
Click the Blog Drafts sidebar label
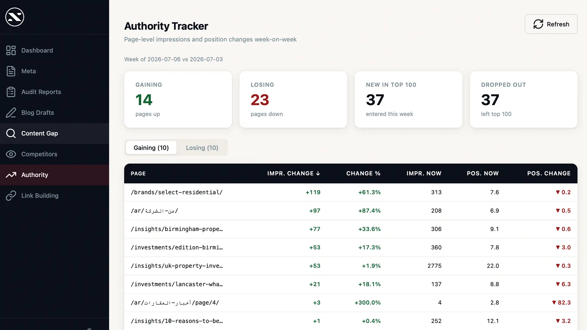pos(38,113)
